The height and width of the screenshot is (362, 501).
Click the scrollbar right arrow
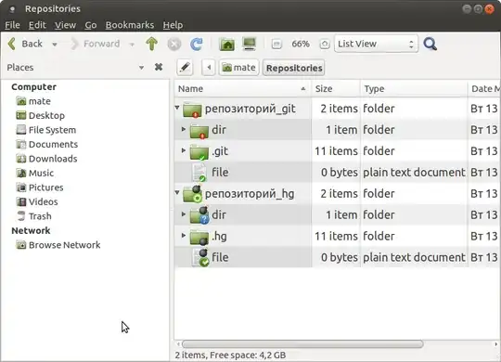tap(495, 344)
